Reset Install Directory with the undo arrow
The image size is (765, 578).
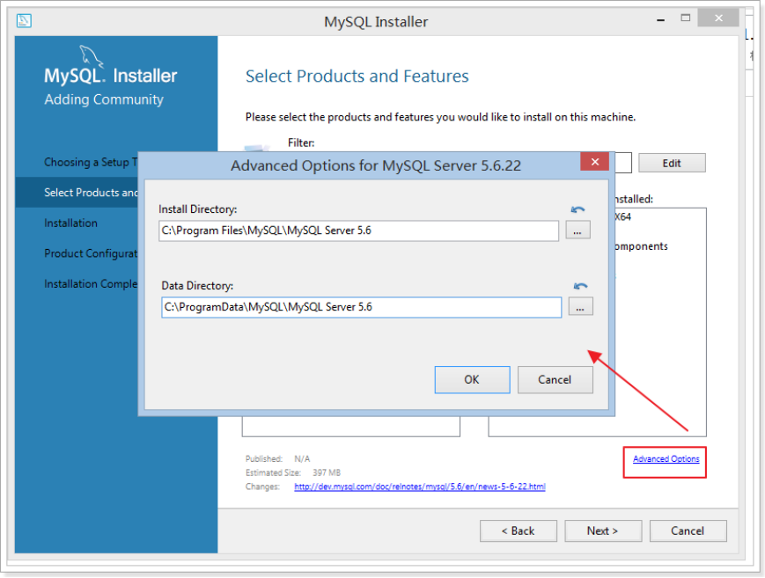pos(577,209)
